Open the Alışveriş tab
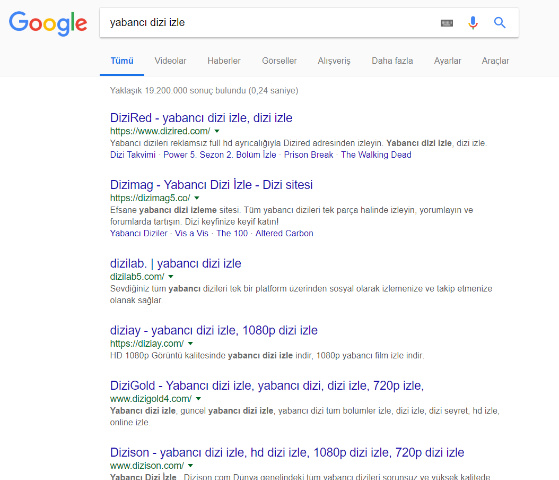 click(x=334, y=61)
